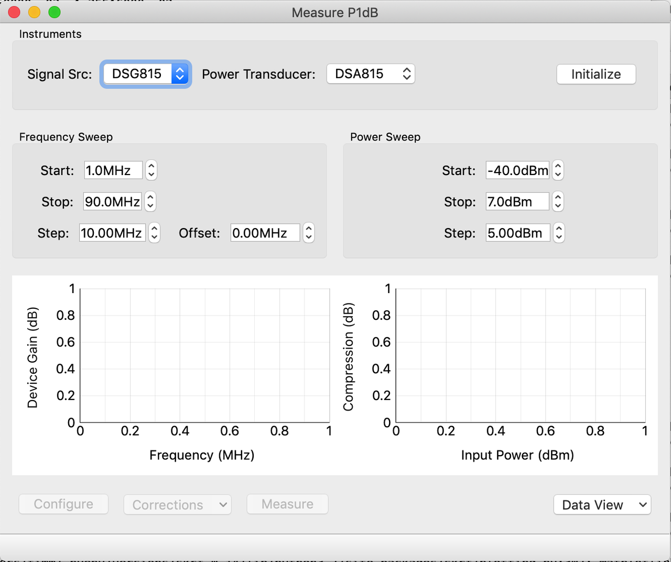Click the Input Power (dBm) axis label

517,455
